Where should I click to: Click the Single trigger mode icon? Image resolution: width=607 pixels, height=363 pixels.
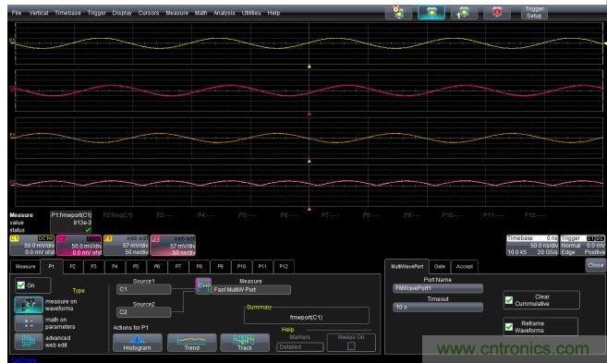[464, 12]
